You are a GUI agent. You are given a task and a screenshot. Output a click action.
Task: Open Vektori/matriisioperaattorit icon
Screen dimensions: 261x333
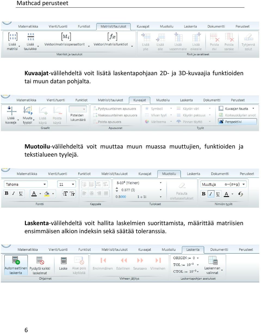[66, 36]
